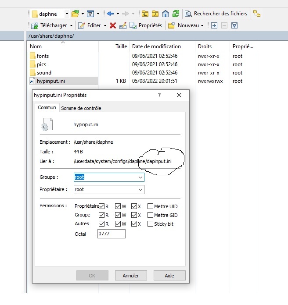288x305 pixels.
Task: Toggle Autres R permission checkbox
Action: [101, 223]
